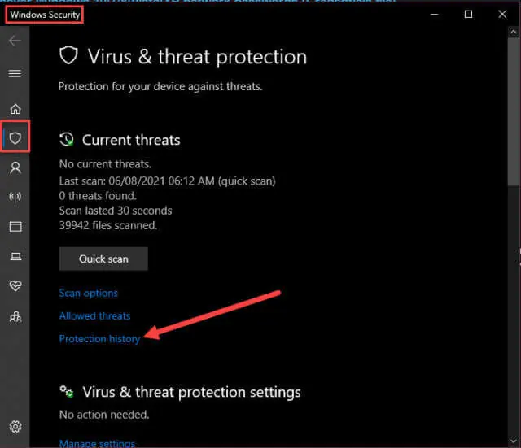This screenshot has width=521, height=448.
Task: Open App & browser control icon
Action: [15, 227]
